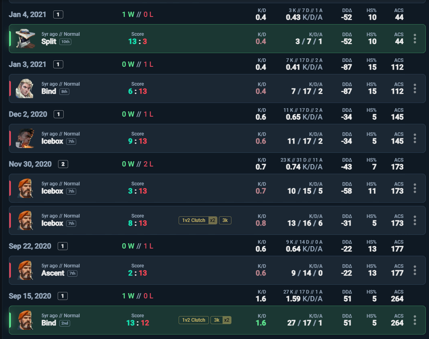
Task: Click 1v2 Clutch badge on Bind 13:12 match
Action: (194, 320)
